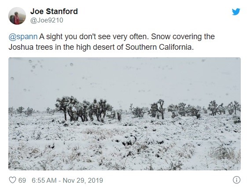Open the snowy Joshua trees photo
The image size is (247, 188).
pyautogui.click(x=125, y=114)
